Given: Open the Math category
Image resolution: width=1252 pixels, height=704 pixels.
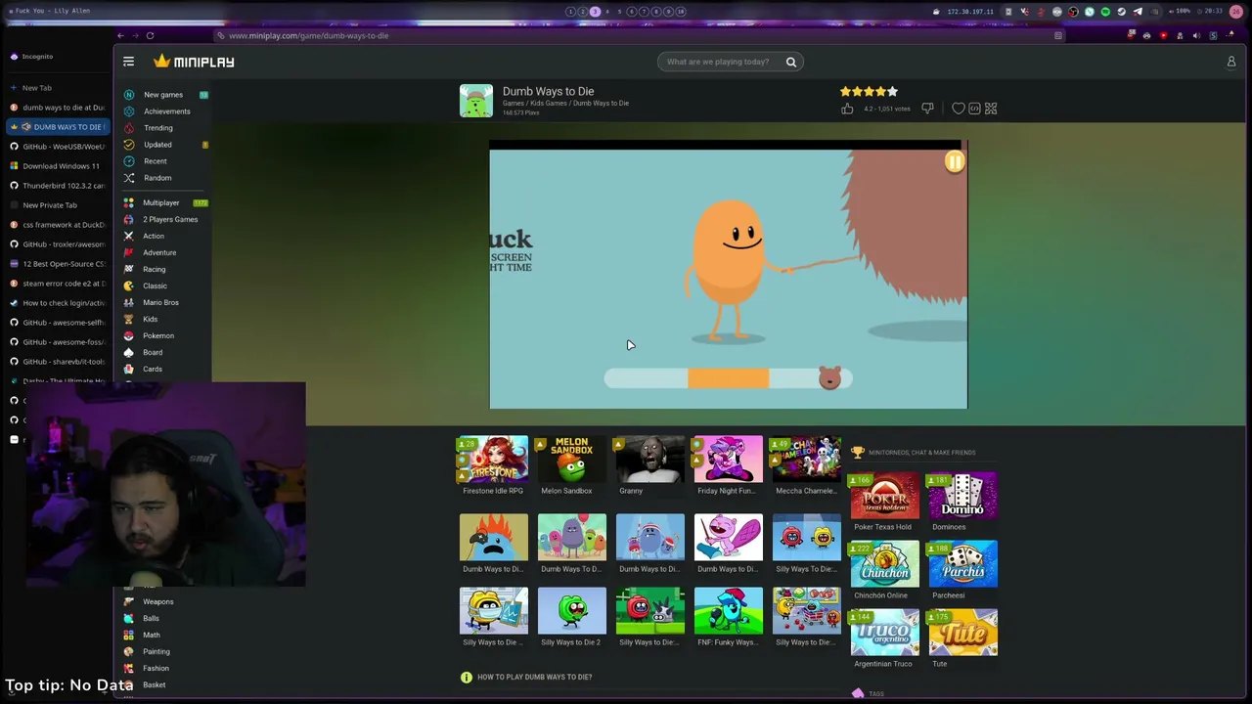Looking at the screenshot, I should pyautogui.click(x=152, y=635).
